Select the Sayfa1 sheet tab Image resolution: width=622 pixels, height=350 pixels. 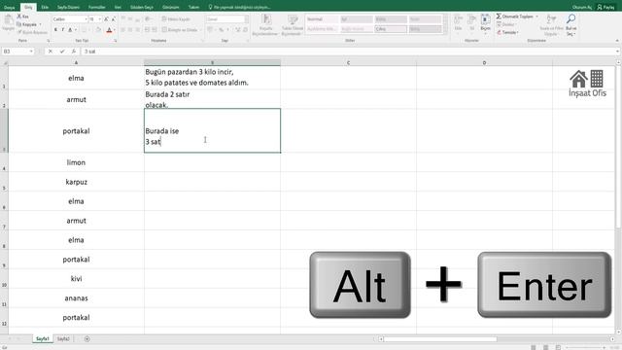(43, 339)
